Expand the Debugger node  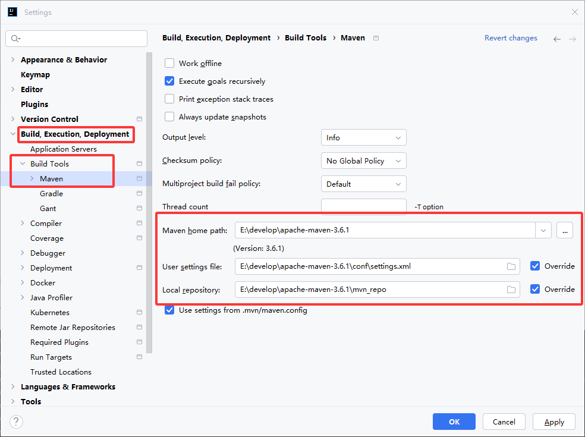coord(23,253)
